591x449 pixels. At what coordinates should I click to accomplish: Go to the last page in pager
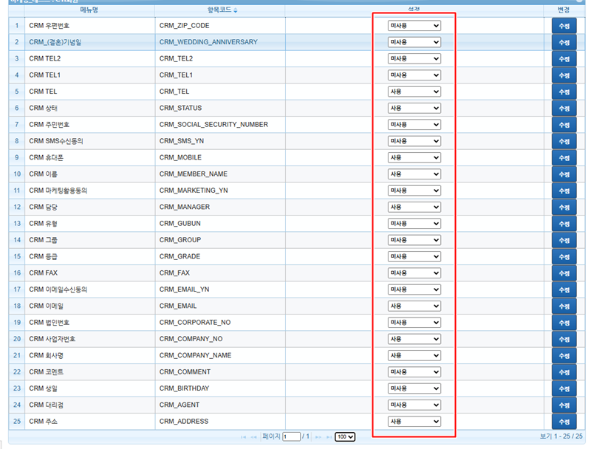328,437
